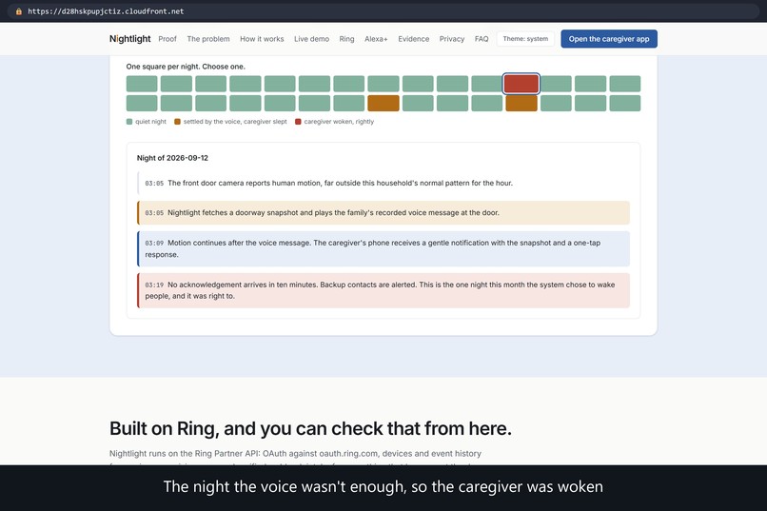Select the orange square in second row middle
This screenshot has height=511, width=767.
click(x=383, y=103)
